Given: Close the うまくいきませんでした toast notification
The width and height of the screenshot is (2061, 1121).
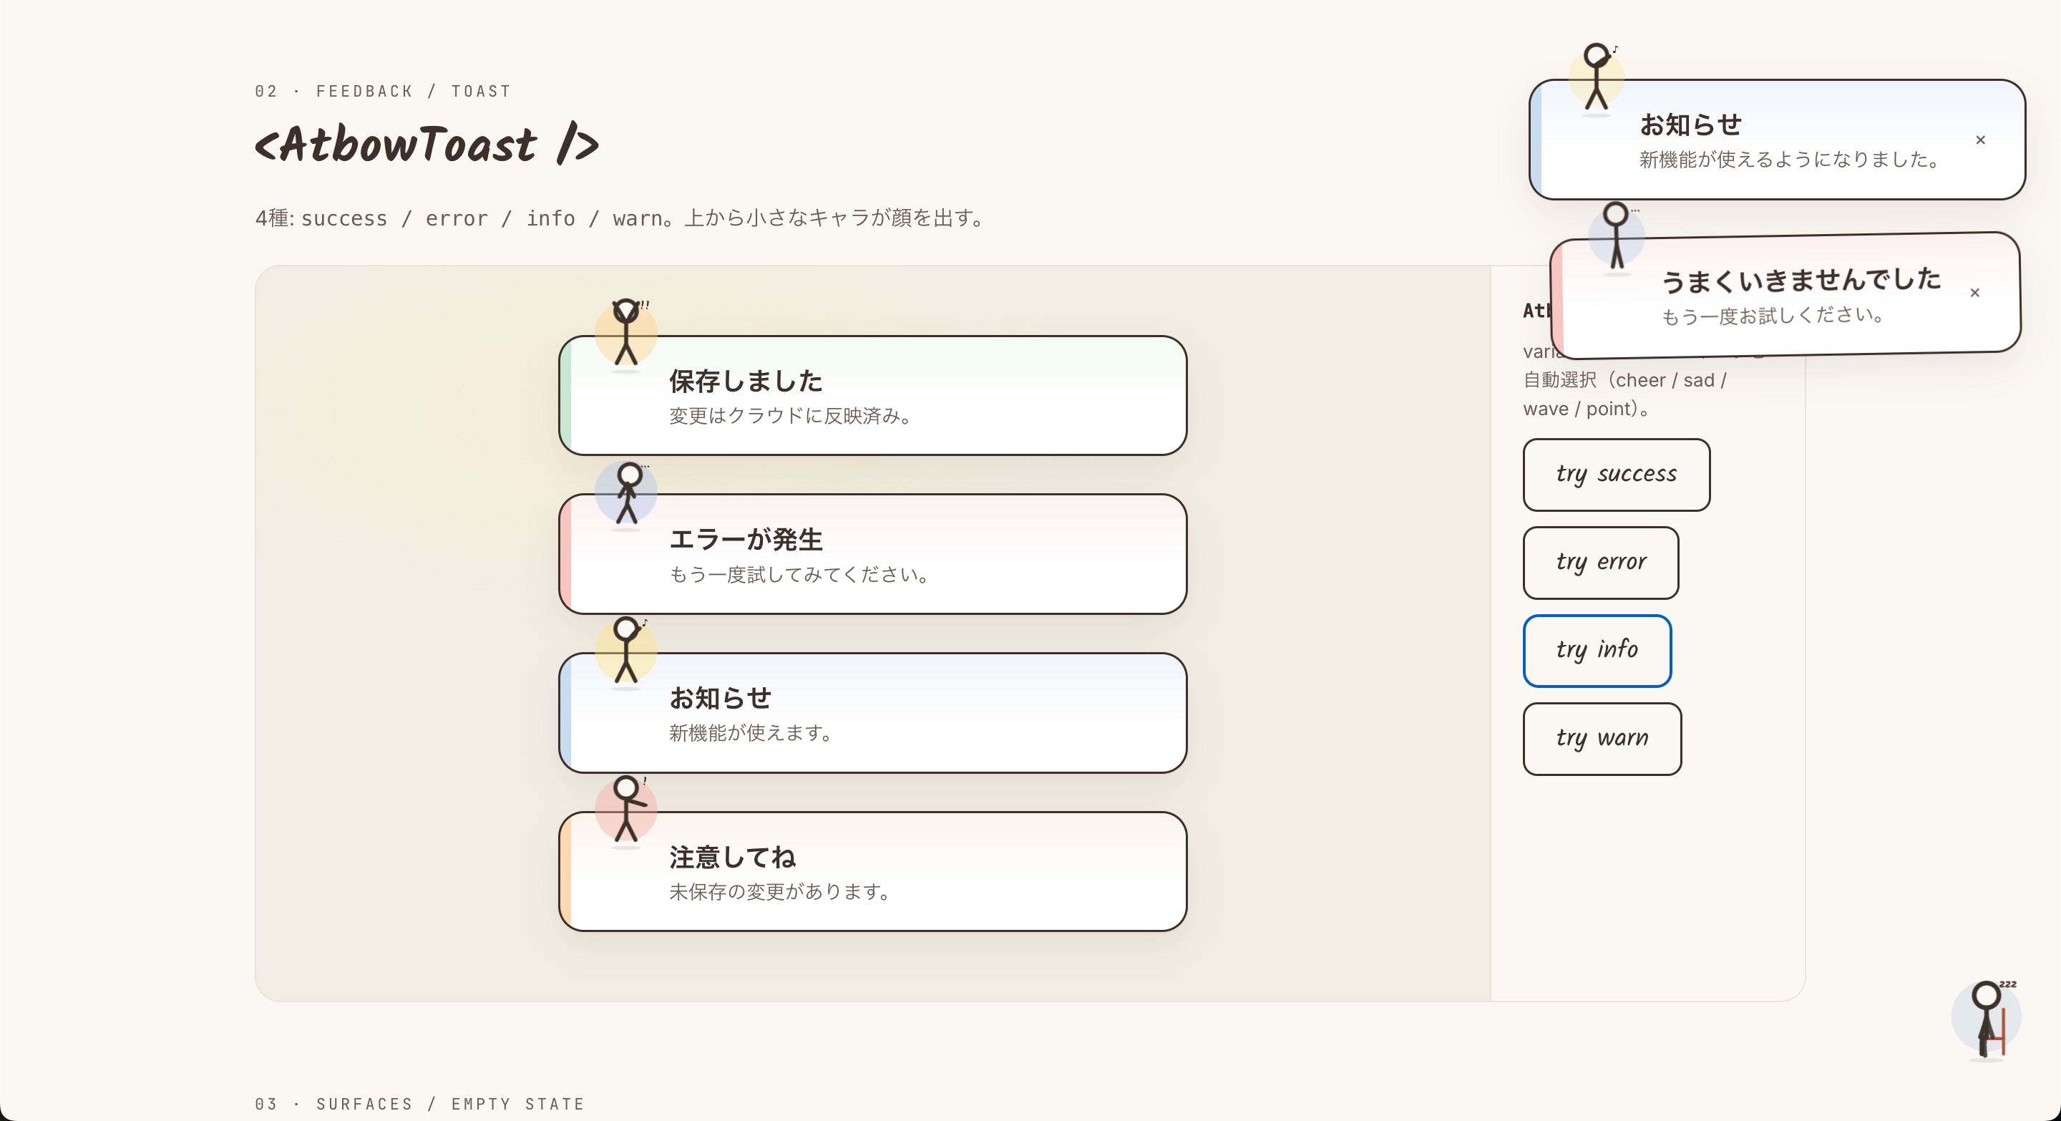Looking at the screenshot, I should click(x=1974, y=293).
